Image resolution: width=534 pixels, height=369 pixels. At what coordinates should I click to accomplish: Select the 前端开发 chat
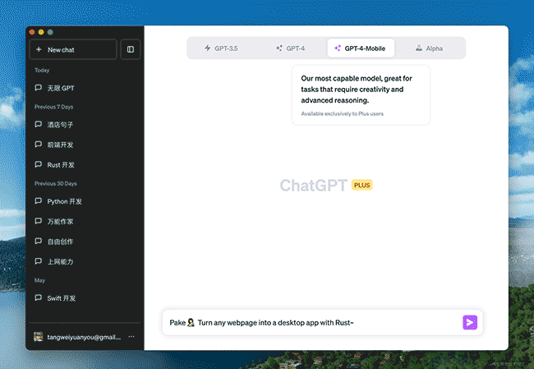click(85, 145)
